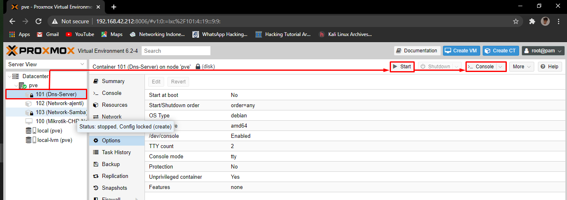Open WhatsApp Hacking bookmark
This screenshot has height=200, width=567.
220,34
